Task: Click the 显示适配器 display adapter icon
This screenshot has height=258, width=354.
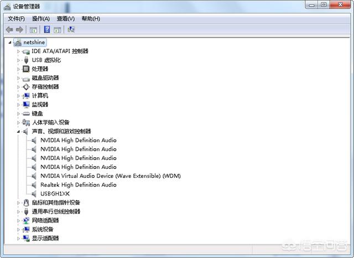Action: (26, 238)
